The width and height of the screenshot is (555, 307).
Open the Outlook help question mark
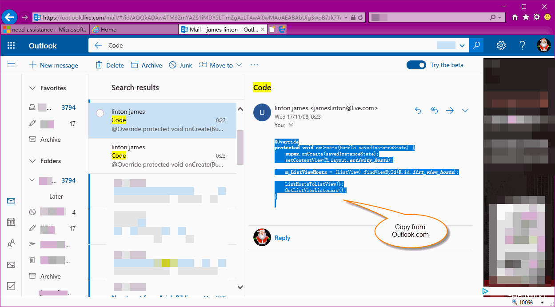click(x=523, y=45)
